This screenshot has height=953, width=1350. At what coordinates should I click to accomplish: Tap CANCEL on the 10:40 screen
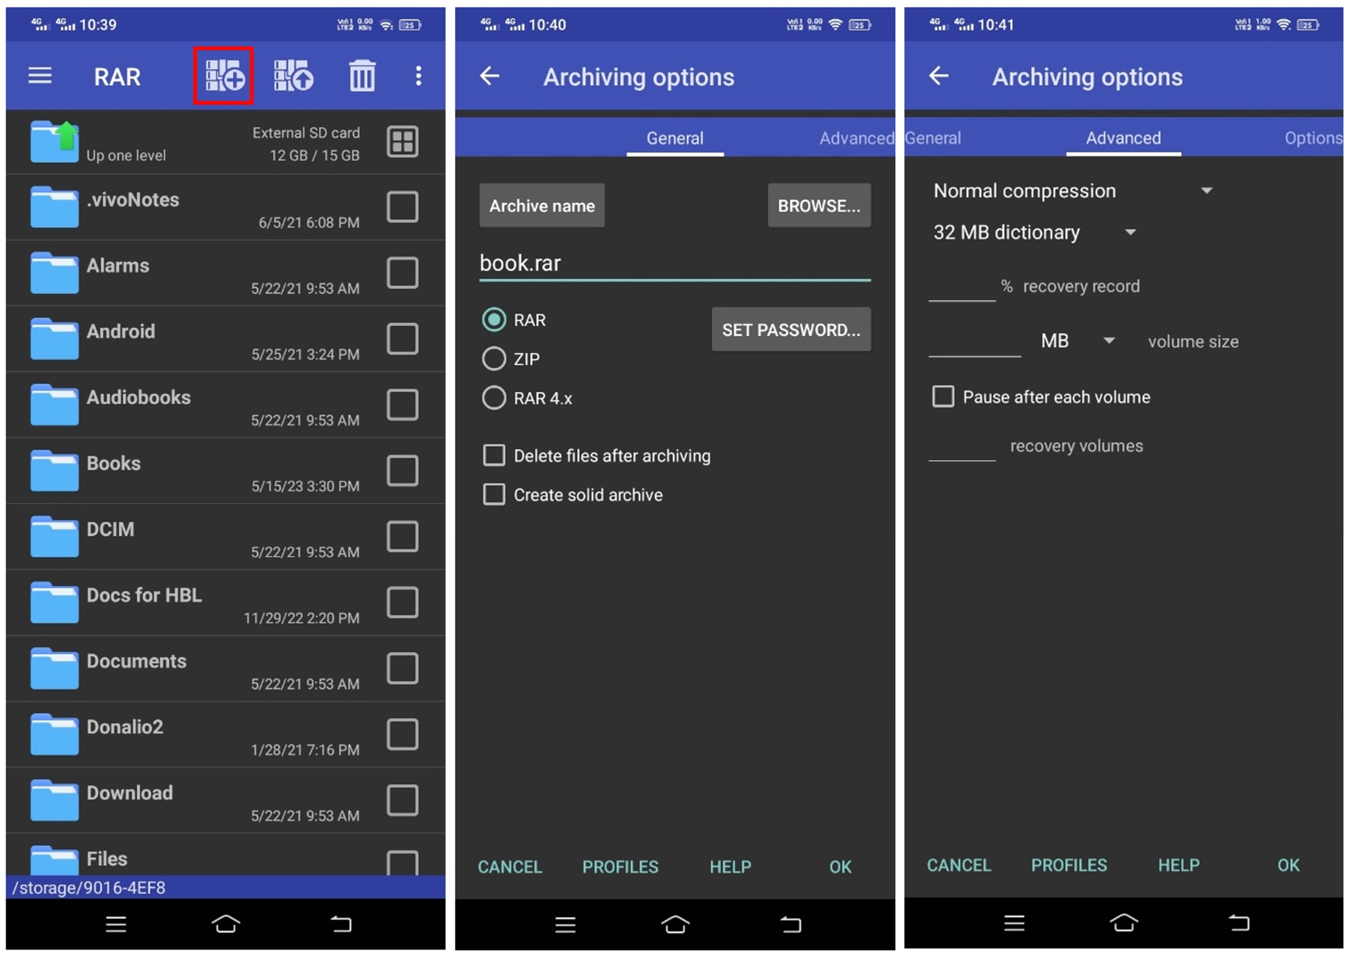click(510, 867)
